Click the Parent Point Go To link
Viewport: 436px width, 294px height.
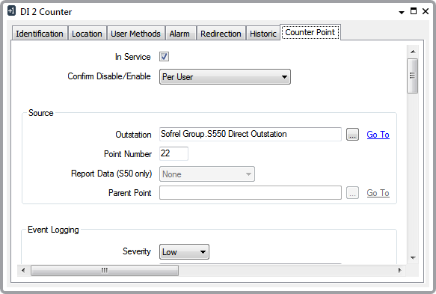pos(378,193)
